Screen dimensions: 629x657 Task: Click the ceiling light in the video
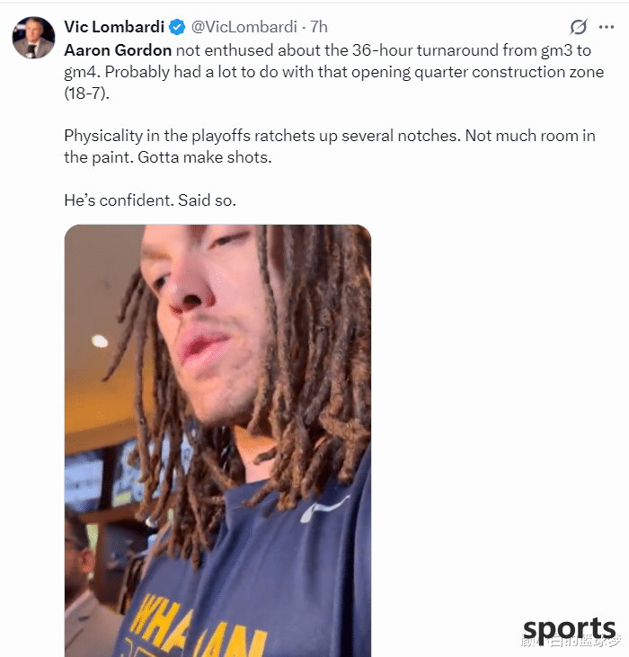(x=100, y=341)
